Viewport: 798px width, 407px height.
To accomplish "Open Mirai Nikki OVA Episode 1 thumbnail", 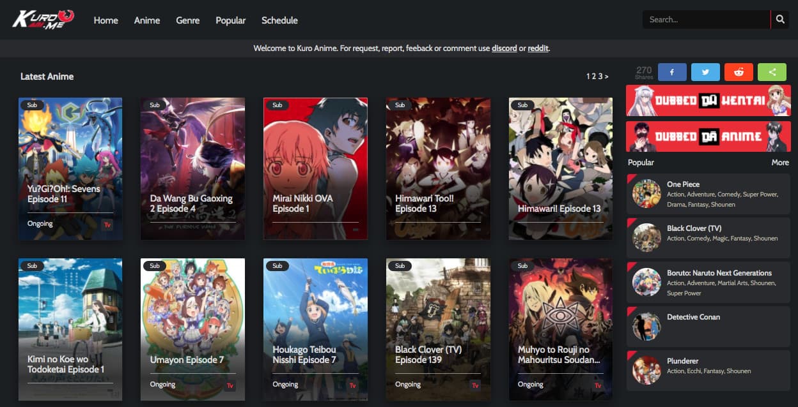I will click(x=315, y=168).
